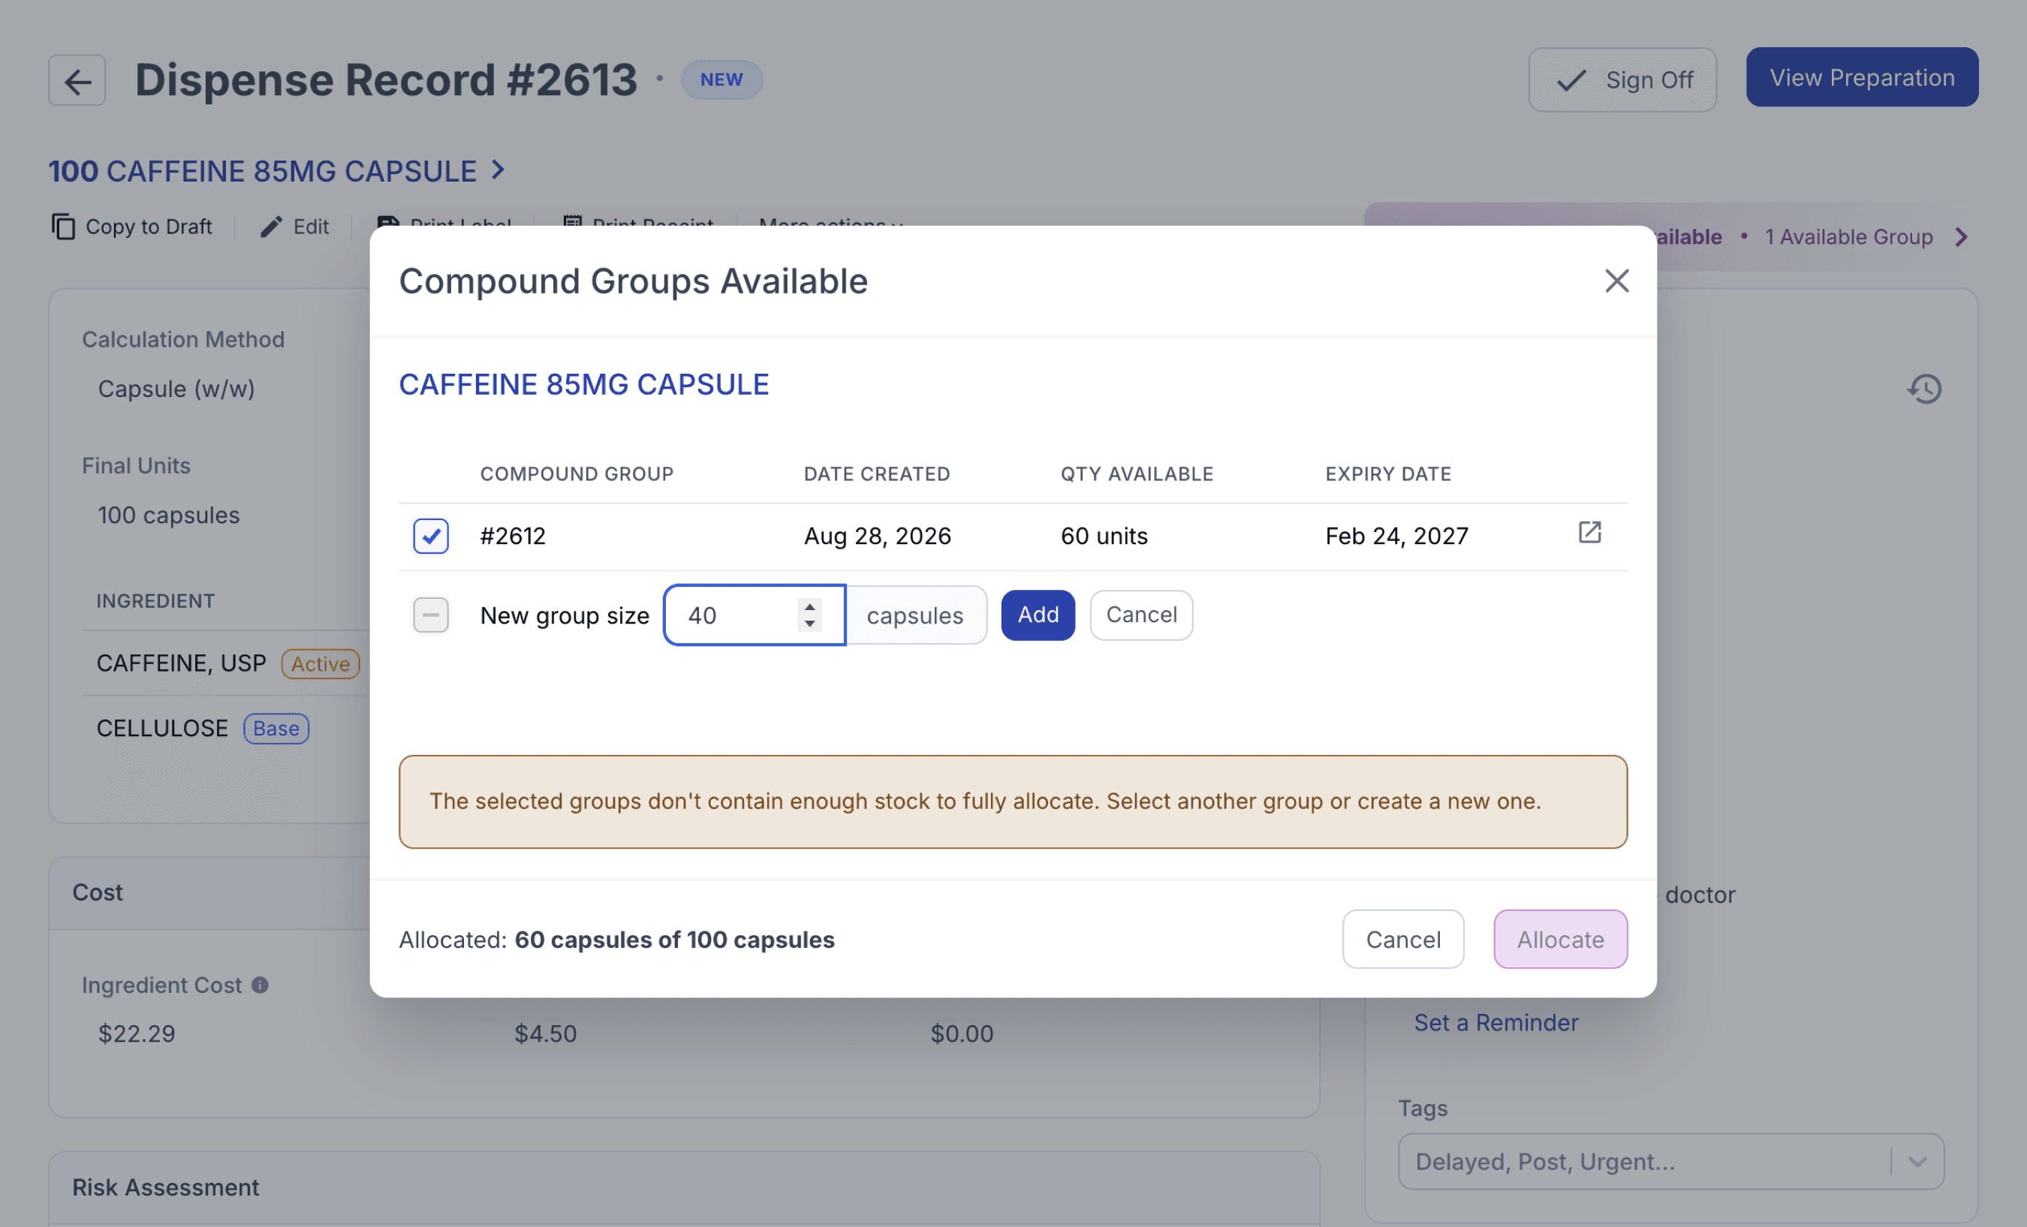Click the 100 capsules final units value
The image size is (2027, 1227).
(x=169, y=515)
